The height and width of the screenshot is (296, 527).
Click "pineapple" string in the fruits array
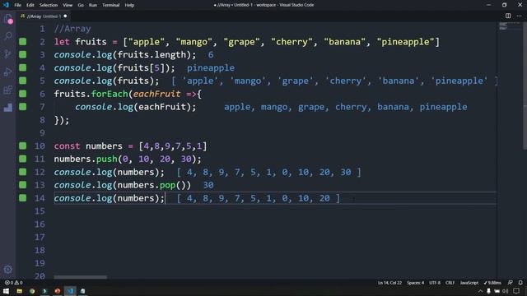coord(406,42)
